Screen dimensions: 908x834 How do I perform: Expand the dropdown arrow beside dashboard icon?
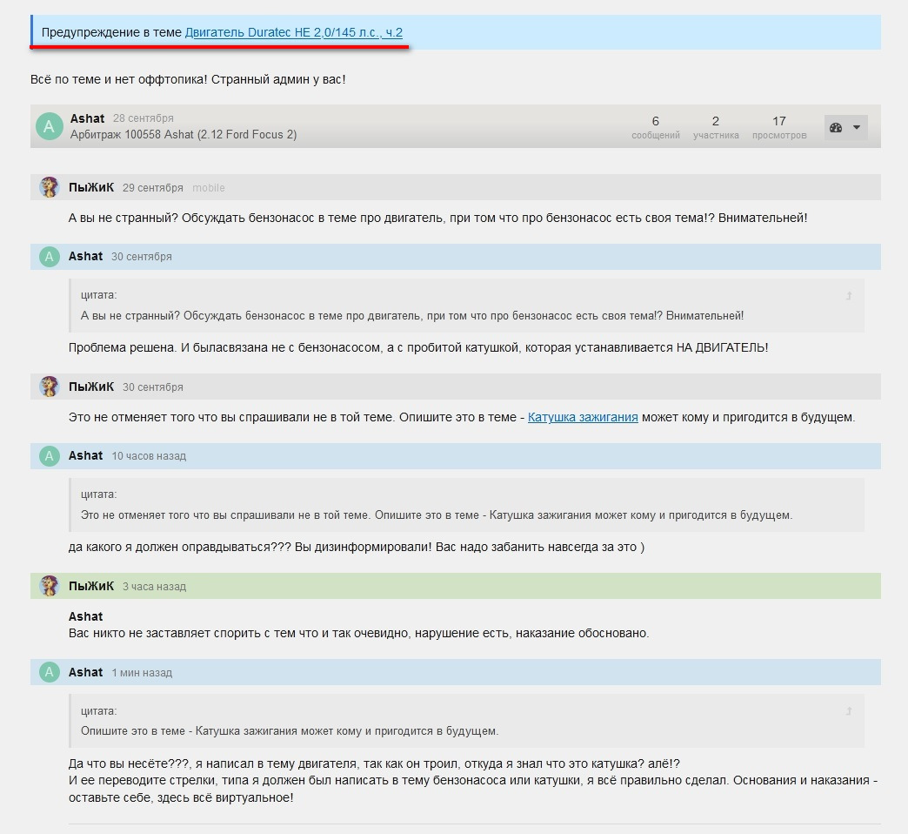(x=857, y=127)
